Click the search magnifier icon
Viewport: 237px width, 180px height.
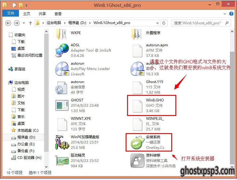pyautogui.click(x=227, y=23)
